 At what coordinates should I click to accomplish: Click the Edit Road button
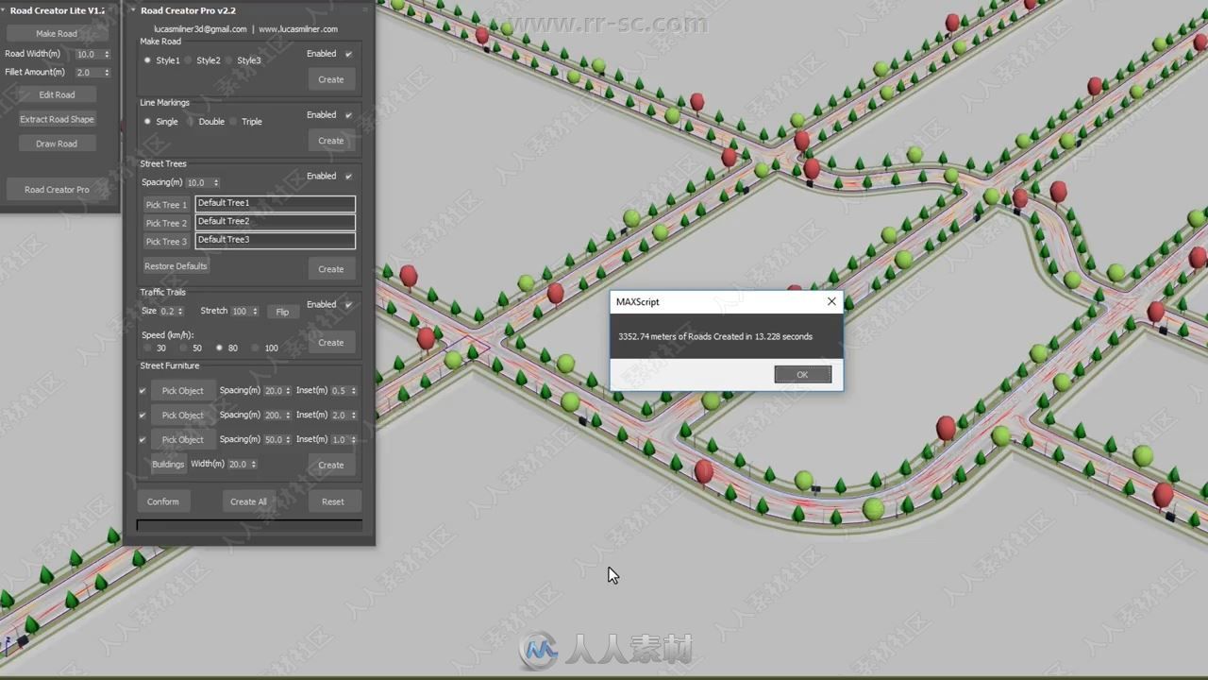(57, 94)
